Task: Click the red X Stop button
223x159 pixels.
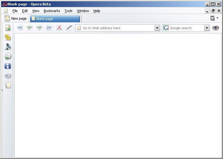Action: tap(59, 28)
